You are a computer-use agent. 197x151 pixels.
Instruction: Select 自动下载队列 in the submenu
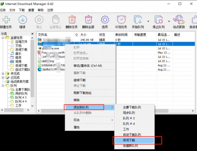132,135
